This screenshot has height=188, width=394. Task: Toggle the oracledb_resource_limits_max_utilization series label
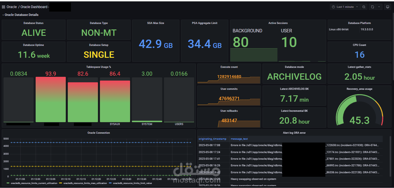click(x=85, y=183)
